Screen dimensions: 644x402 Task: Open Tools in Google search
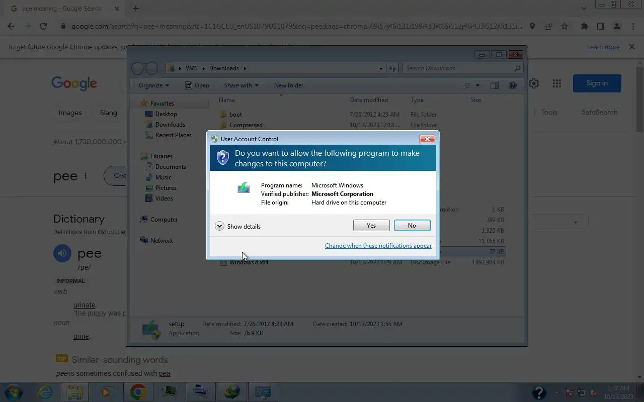(x=549, y=112)
